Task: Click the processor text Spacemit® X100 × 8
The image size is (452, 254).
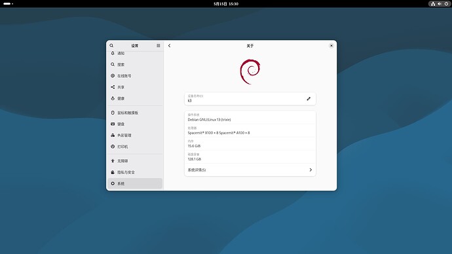Action: tap(202, 133)
